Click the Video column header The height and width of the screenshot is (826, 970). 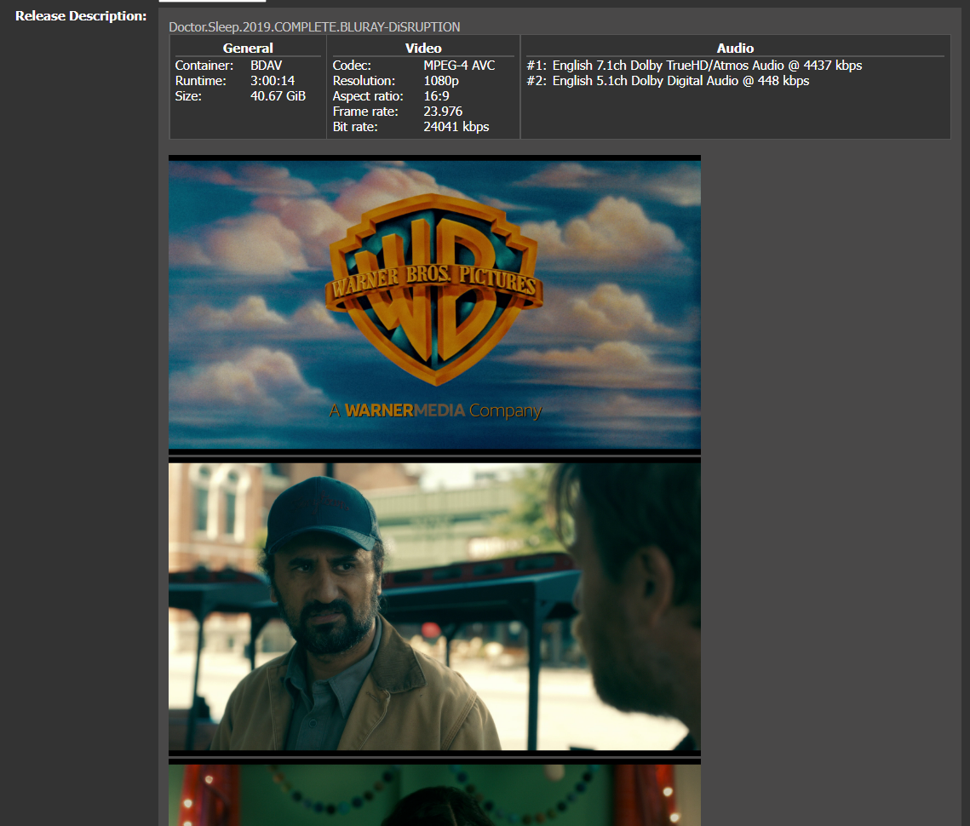(423, 49)
